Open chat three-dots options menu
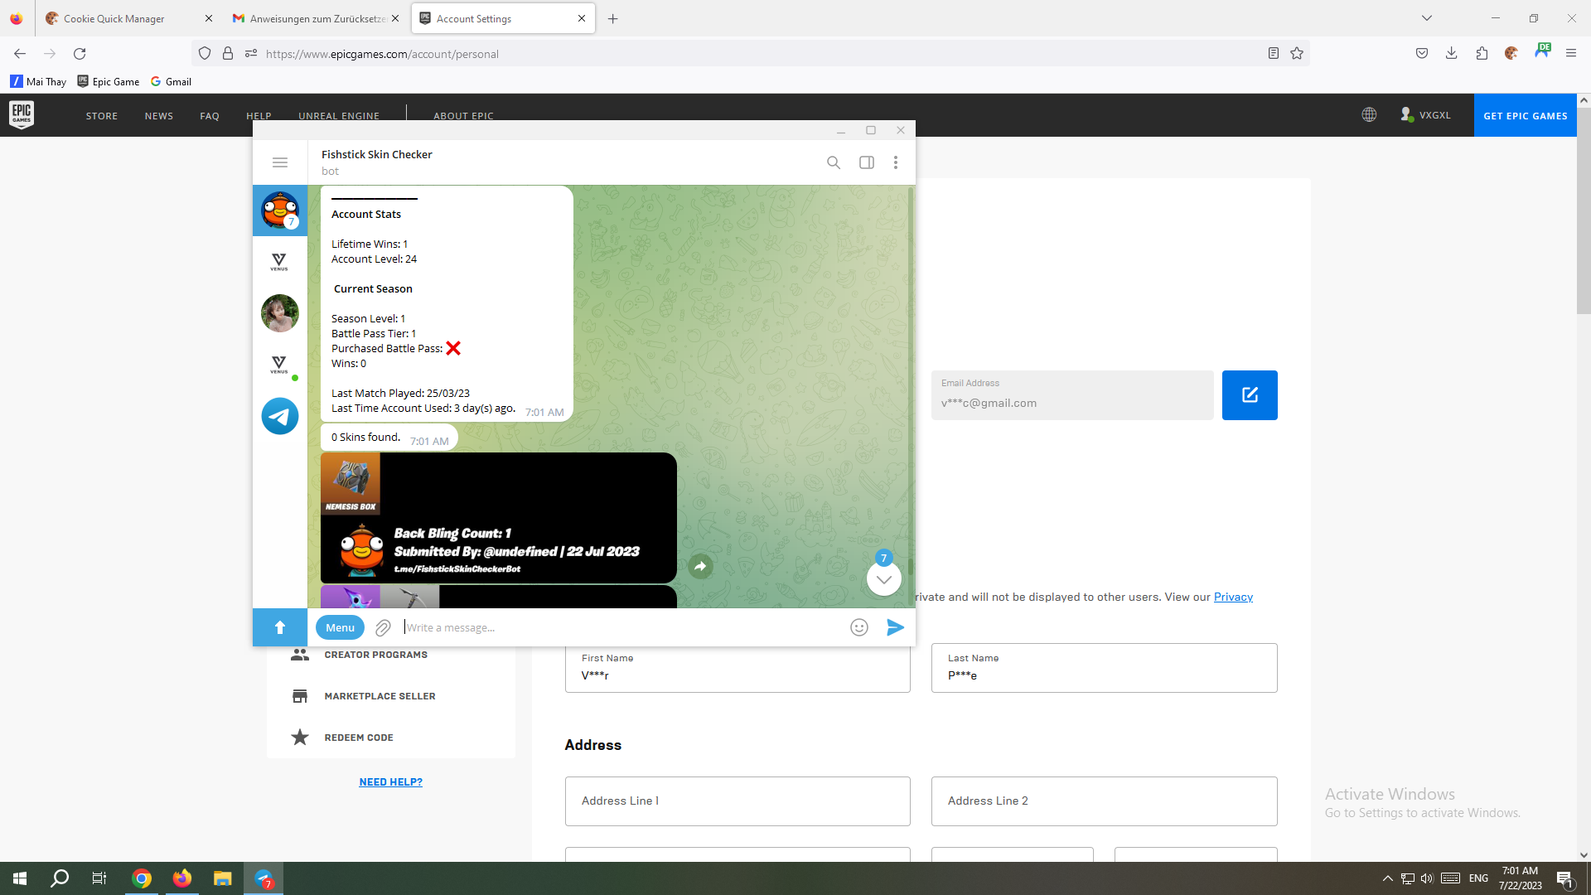Viewport: 1591px width, 895px height. tap(896, 162)
